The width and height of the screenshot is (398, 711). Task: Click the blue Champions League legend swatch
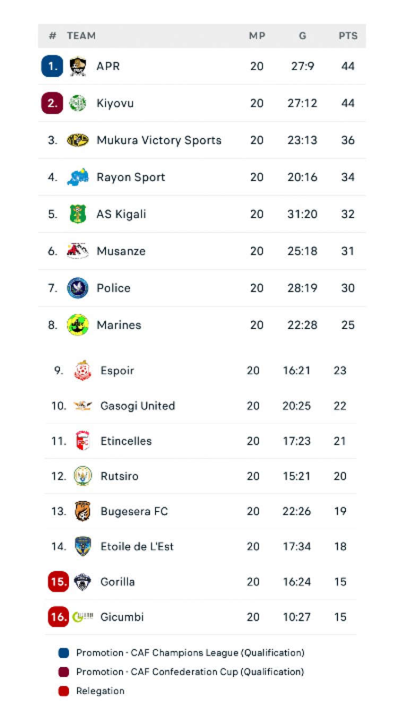[x=64, y=653]
